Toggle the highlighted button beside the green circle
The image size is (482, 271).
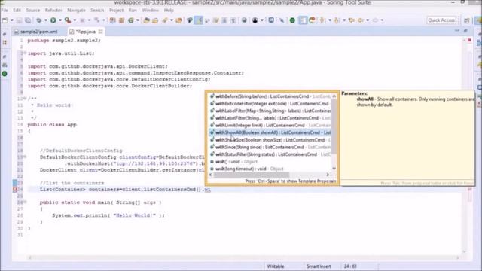click(303, 20)
